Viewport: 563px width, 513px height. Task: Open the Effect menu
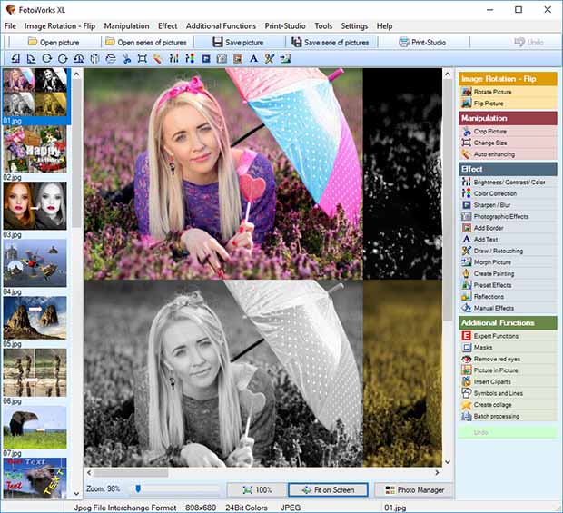pos(167,25)
